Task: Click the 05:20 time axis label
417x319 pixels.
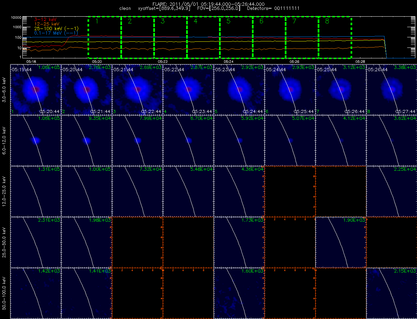Action: 97,61
